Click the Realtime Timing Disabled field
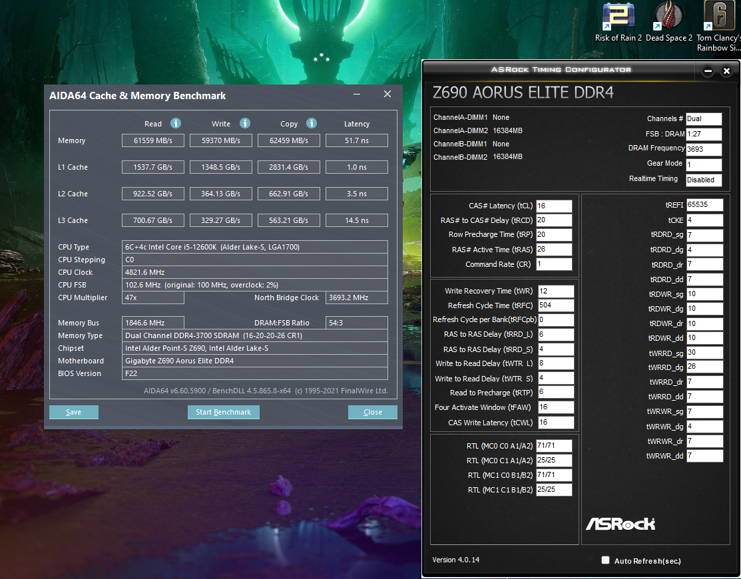The width and height of the screenshot is (741, 579). click(704, 180)
